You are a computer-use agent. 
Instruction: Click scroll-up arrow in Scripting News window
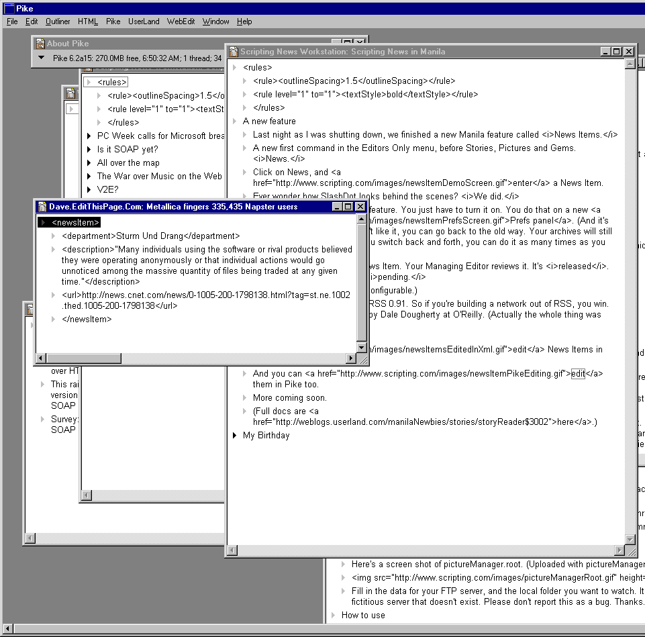click(x=630, y=64)
